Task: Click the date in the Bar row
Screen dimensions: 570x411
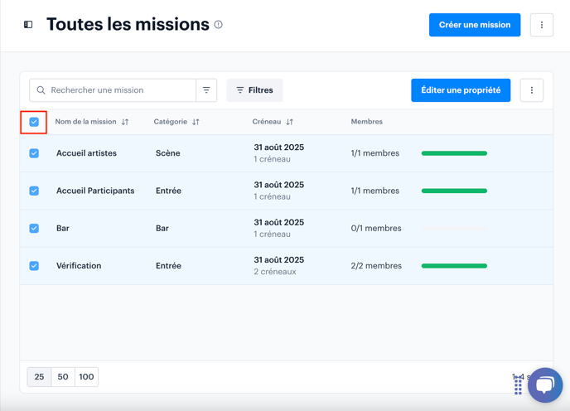Action: tap(279, 222)
